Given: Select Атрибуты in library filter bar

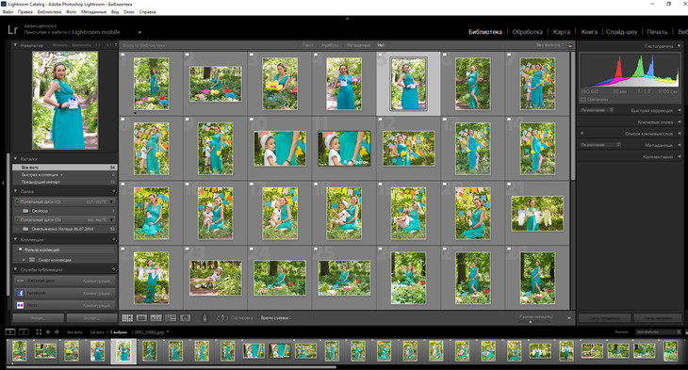Looking at the screenshot, I should (330, 44).
